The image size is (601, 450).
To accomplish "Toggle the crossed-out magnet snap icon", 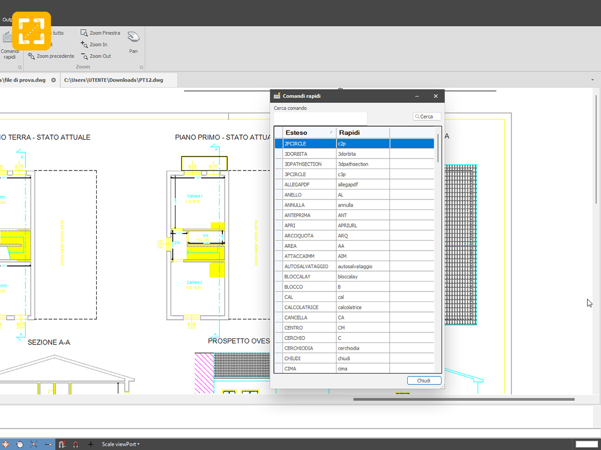I will pyautogui.click(x=62, y=444).
